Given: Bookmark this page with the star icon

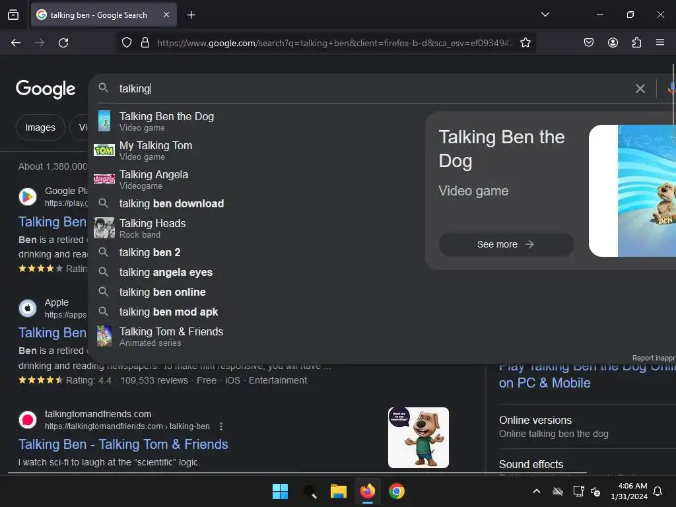Looking at the screenshot, I should [525, 43].
